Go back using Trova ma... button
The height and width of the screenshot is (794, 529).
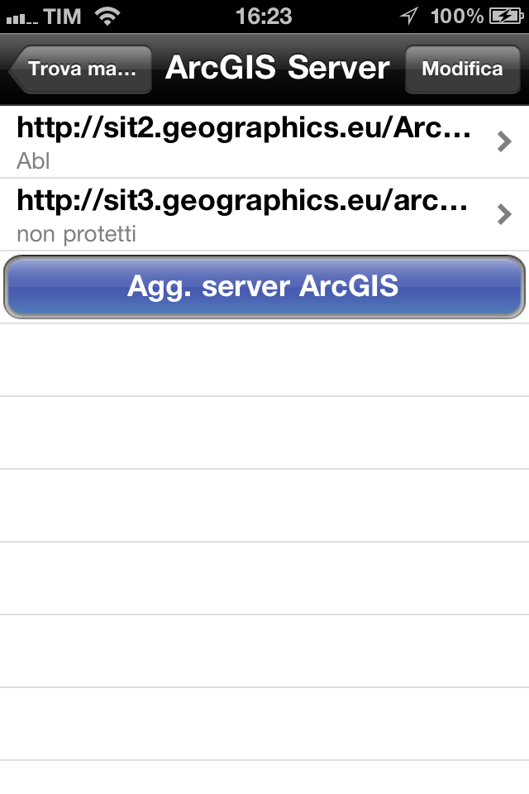[80, 69]
